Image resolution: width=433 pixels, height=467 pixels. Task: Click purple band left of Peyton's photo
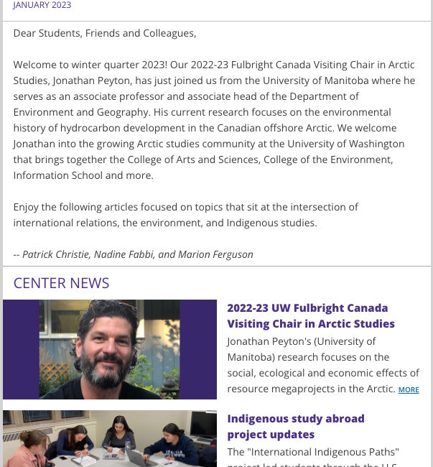coord(21,349)
